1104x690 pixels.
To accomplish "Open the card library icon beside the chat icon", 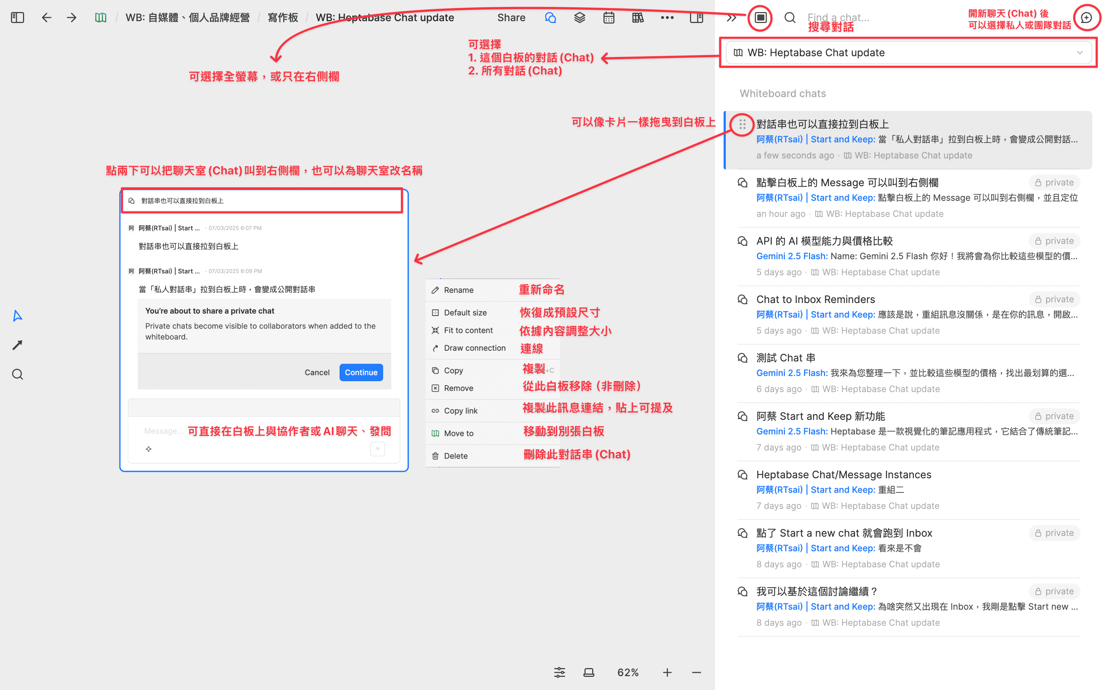I will [x=579, y=18].
